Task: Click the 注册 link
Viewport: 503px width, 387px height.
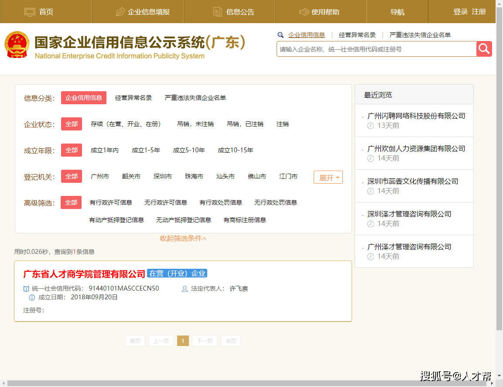Action: click(479, 12)
